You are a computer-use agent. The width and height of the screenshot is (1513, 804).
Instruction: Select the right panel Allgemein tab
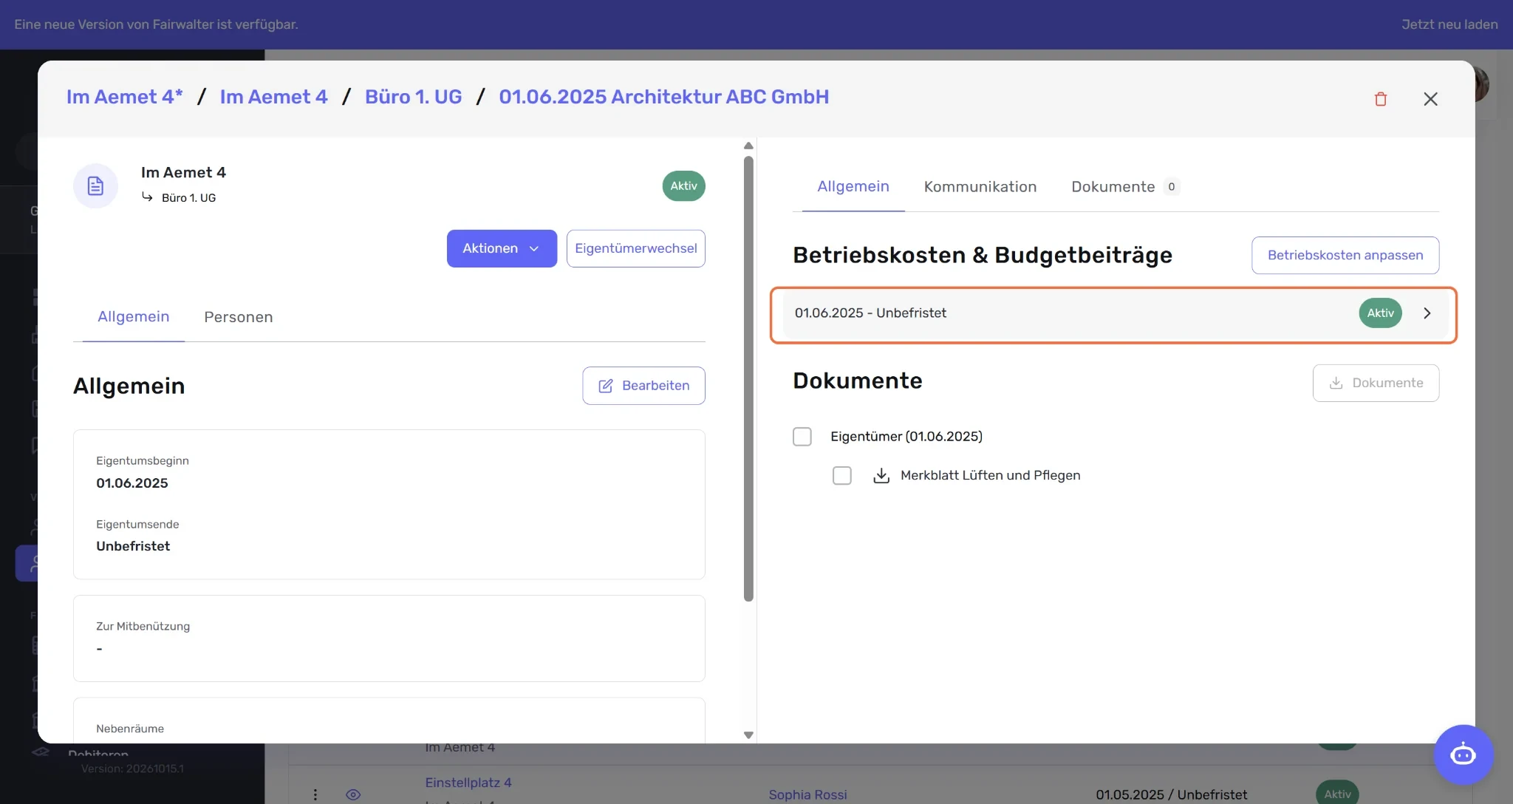click(x=853, y=186)
